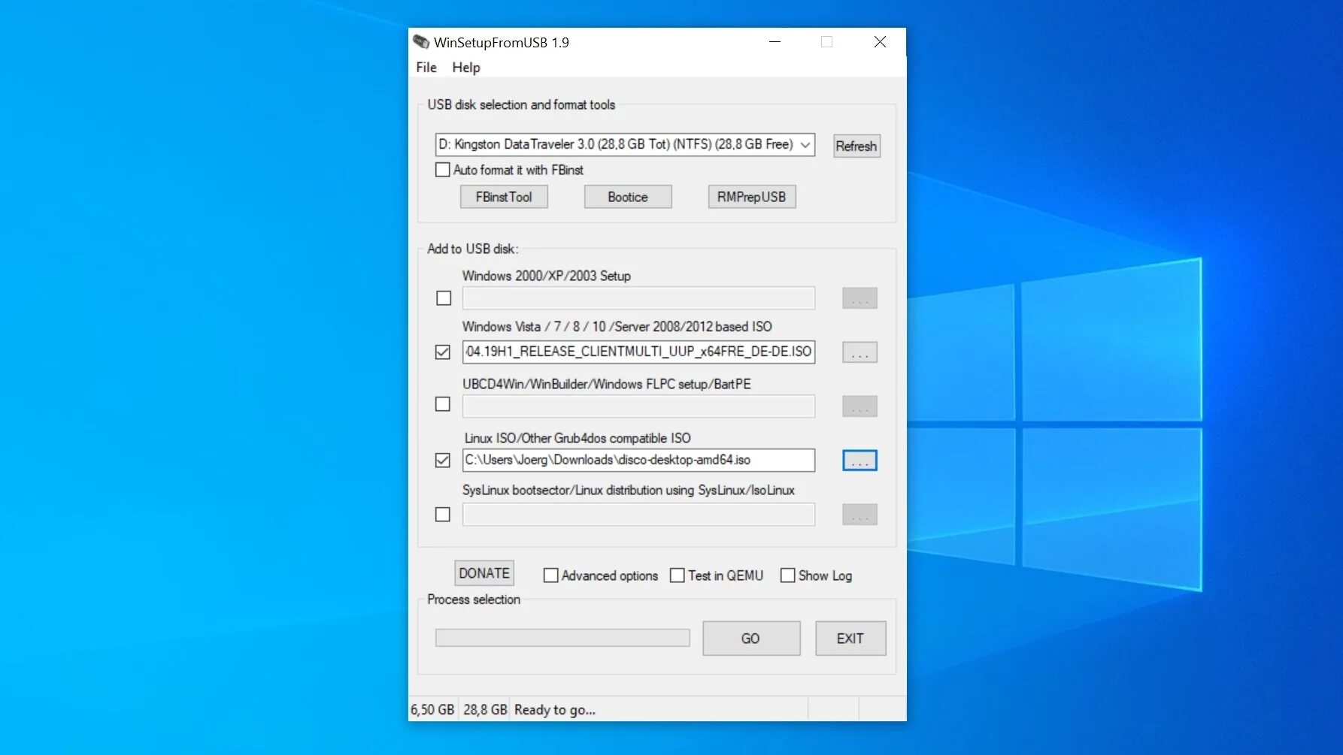The width and height of the screenshot is (1343, 755).
Task: Click the Linux ISO path field with disco-desktop-amd64.iso
Action: (638, 460)
